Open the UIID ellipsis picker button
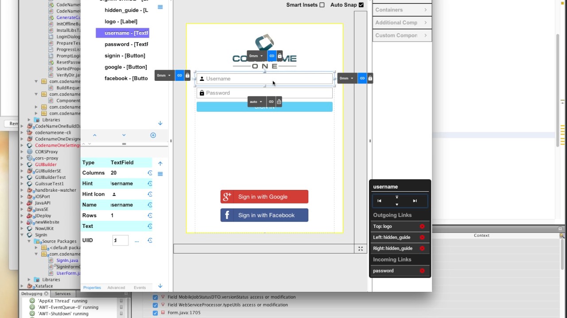 pos(136,241)
